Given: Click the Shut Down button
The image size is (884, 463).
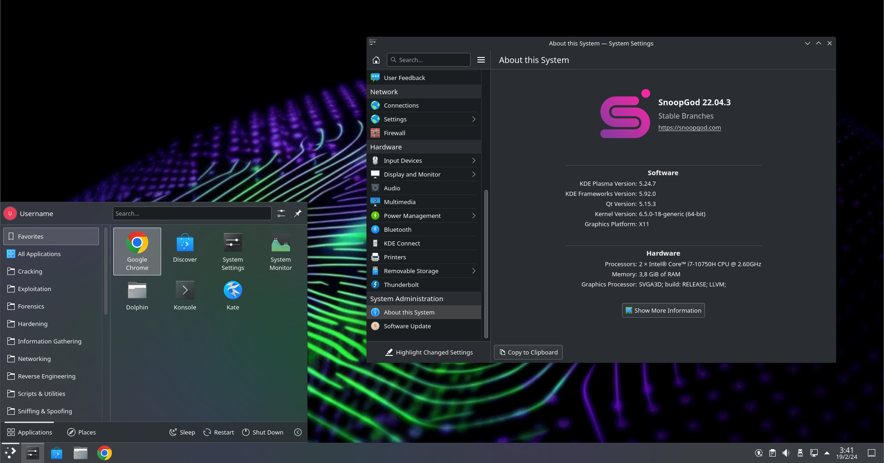Looking at the screenshot, I should click(263, 432).
